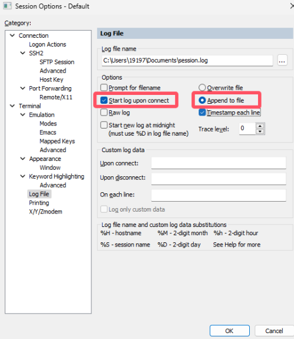This screenshot has width=294, height=339.
Task: Click the Upon connect text field
Action: (x=219, y=163)
